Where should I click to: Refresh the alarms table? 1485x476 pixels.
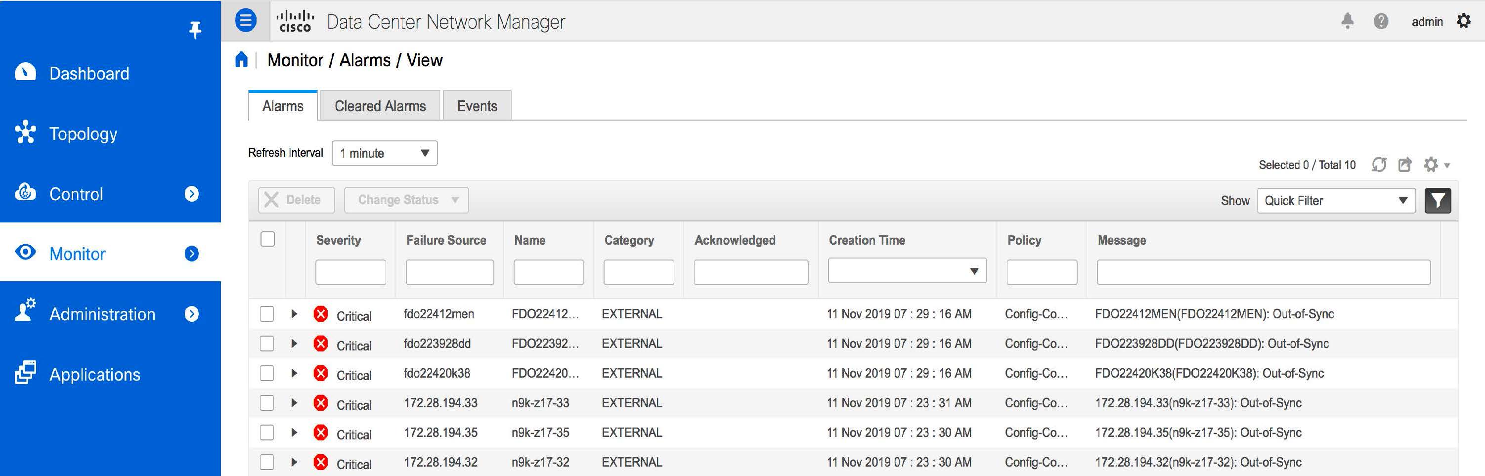(x=1379, y=165)
